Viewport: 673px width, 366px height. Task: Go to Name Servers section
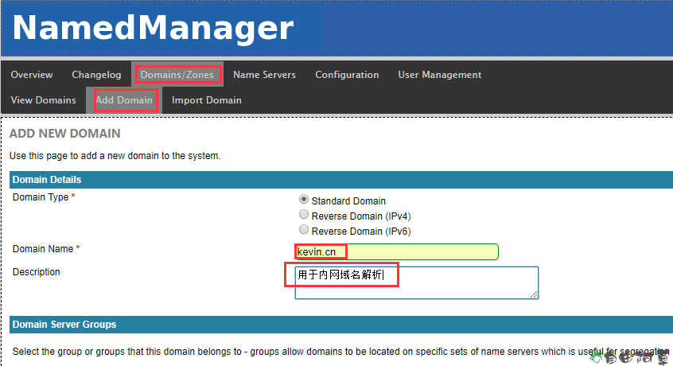(264, 75)
